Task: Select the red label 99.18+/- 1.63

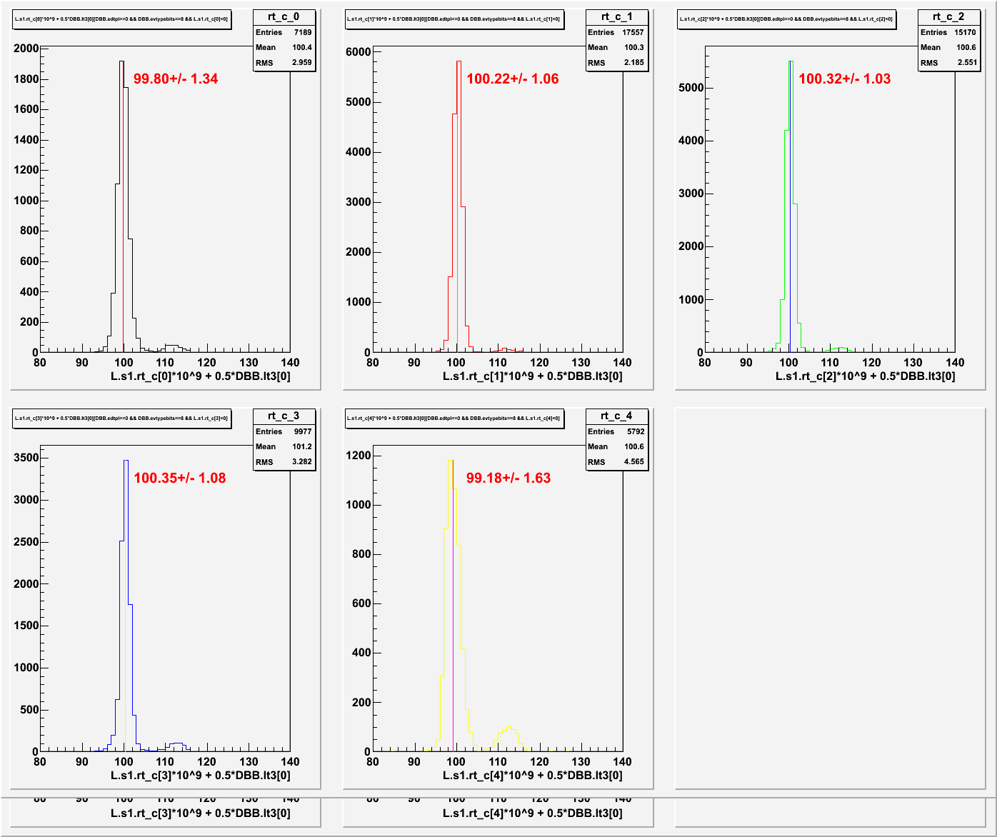Action: (508, 478)
